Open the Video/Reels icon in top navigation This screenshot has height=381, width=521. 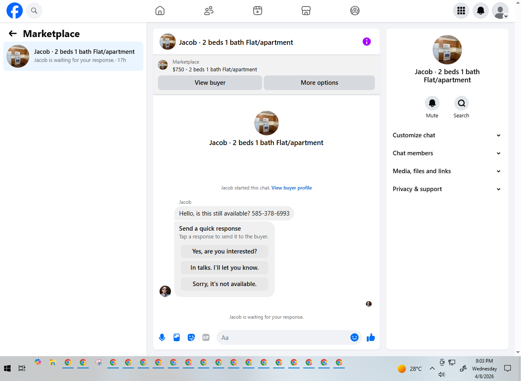[x=257, y=11]
